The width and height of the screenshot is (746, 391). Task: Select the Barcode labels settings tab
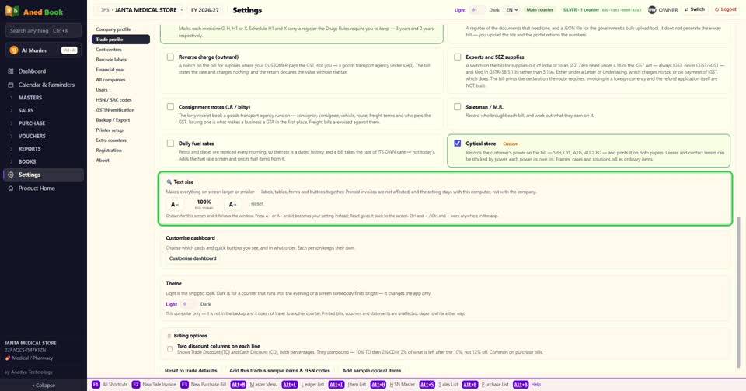111,60
